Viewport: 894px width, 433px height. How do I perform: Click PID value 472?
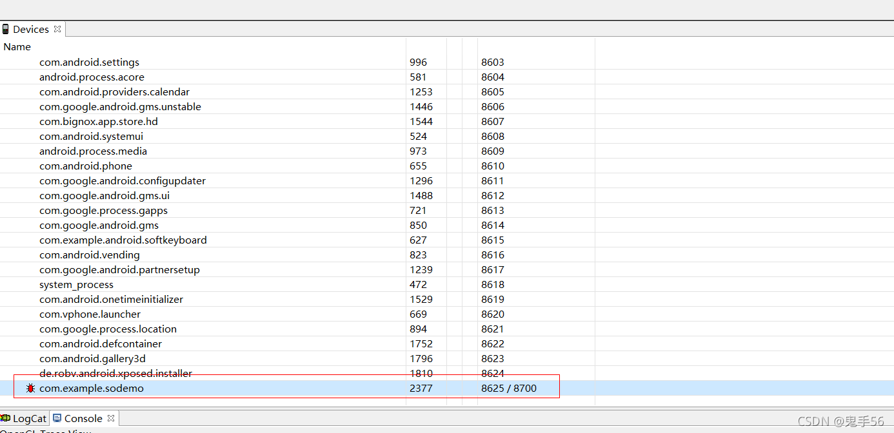click(x=419, y=285)
